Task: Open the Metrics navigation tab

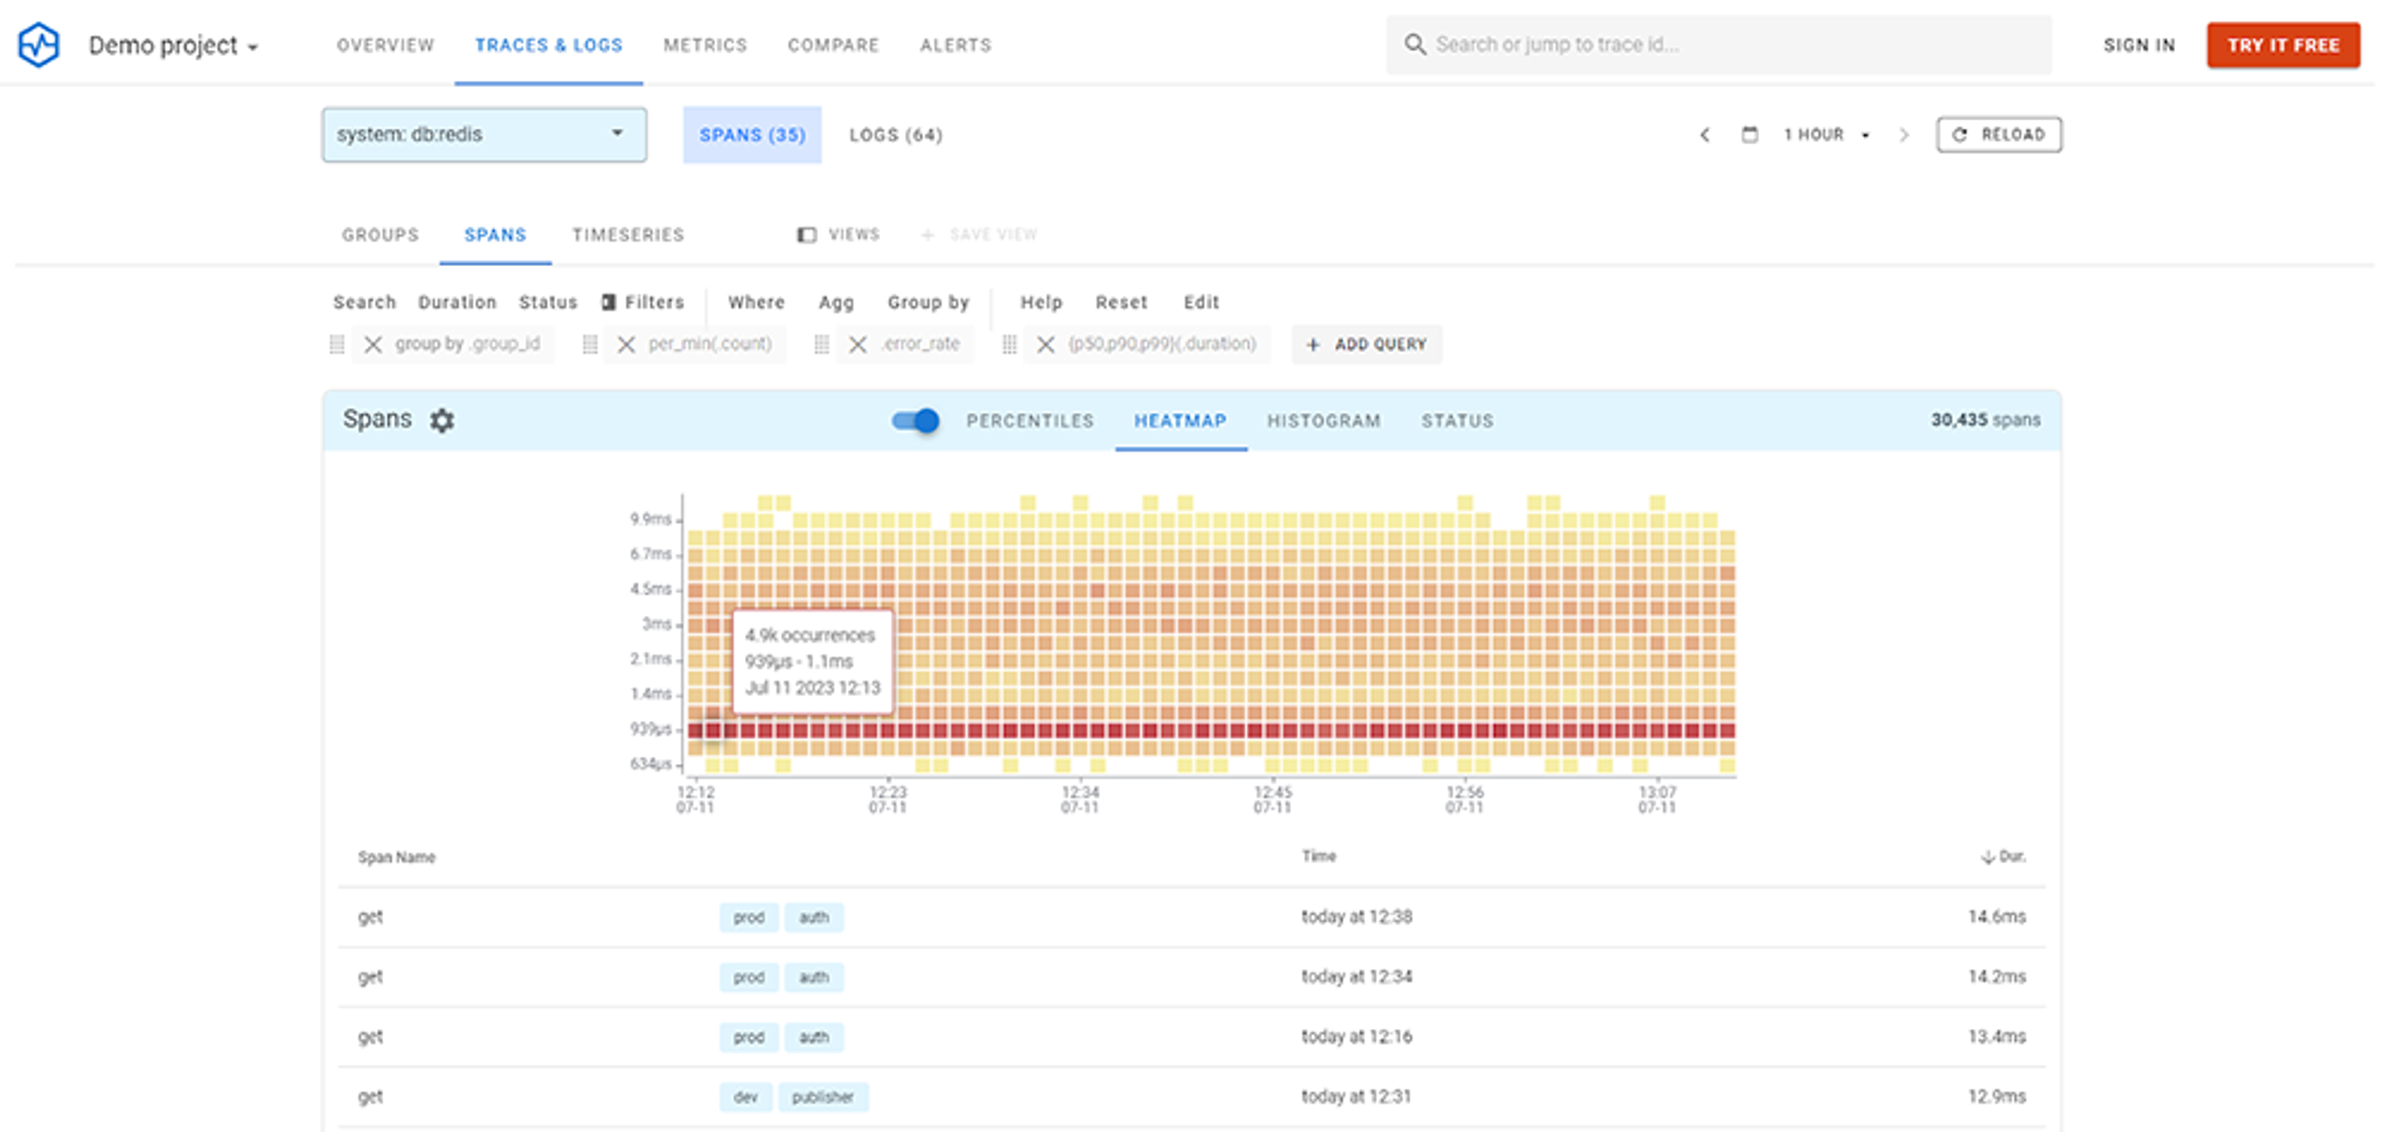Action: 705,45
